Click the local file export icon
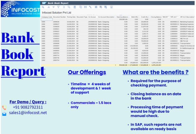196x134 pixels. pos(81,7)
